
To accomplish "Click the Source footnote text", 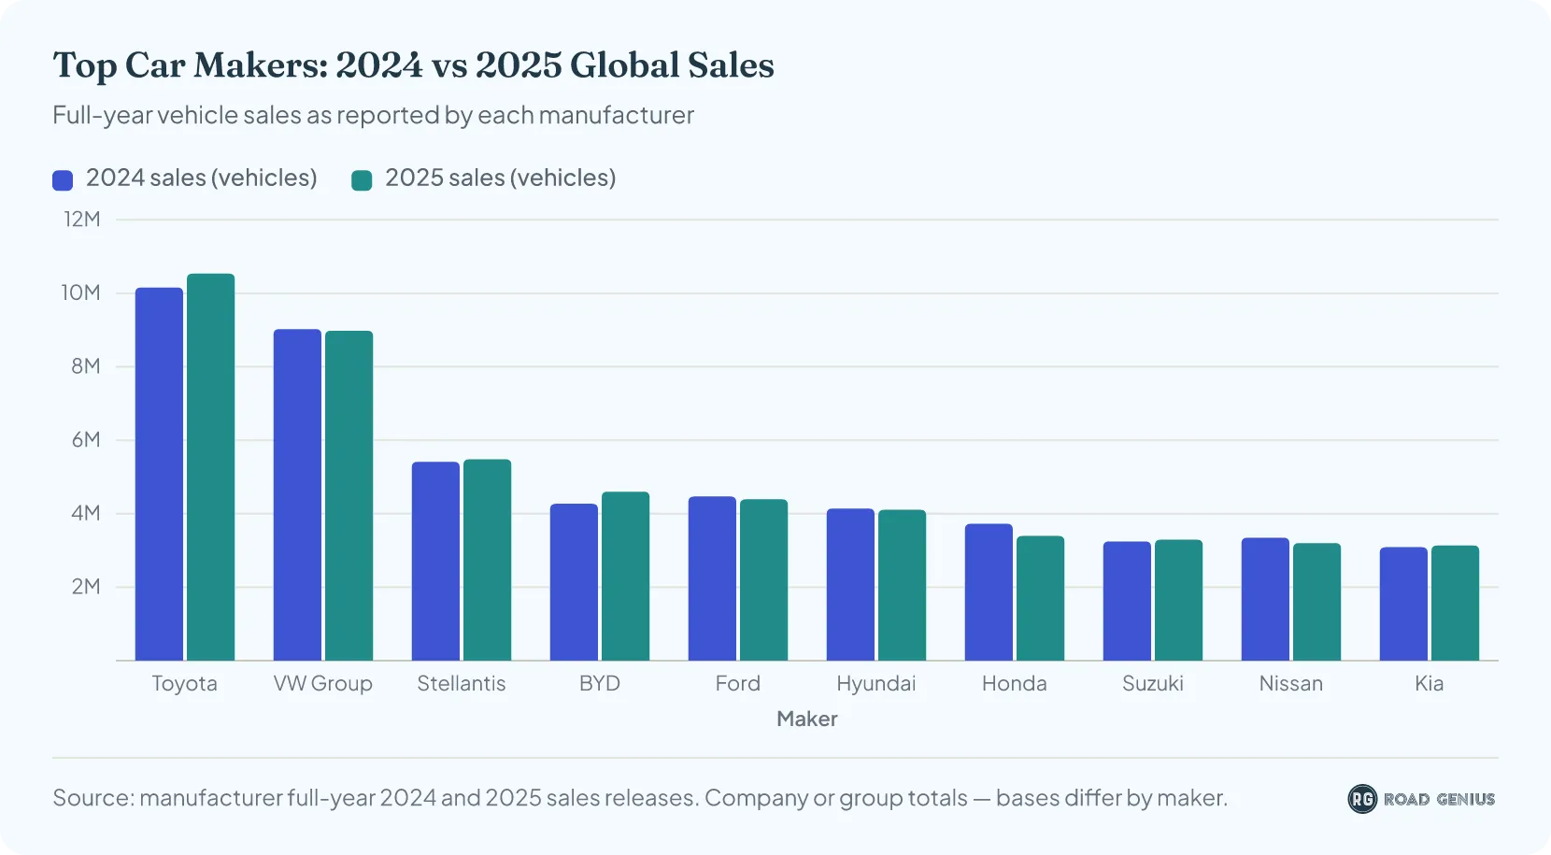I will coord(640,798).
